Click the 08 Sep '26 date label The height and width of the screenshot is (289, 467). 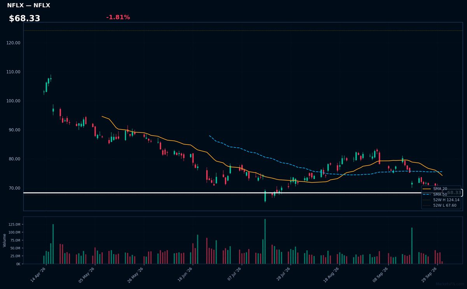point(380,274)
